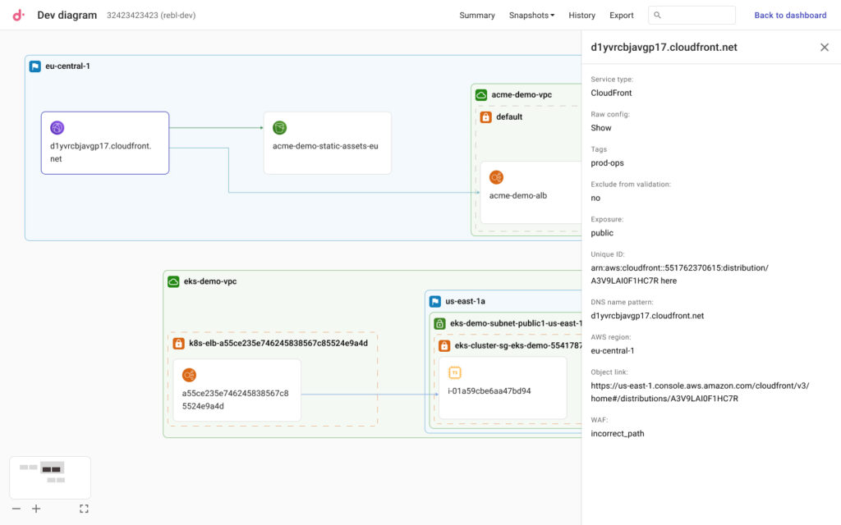
Task: Open the Export menu item
Action: click(621, 16)
